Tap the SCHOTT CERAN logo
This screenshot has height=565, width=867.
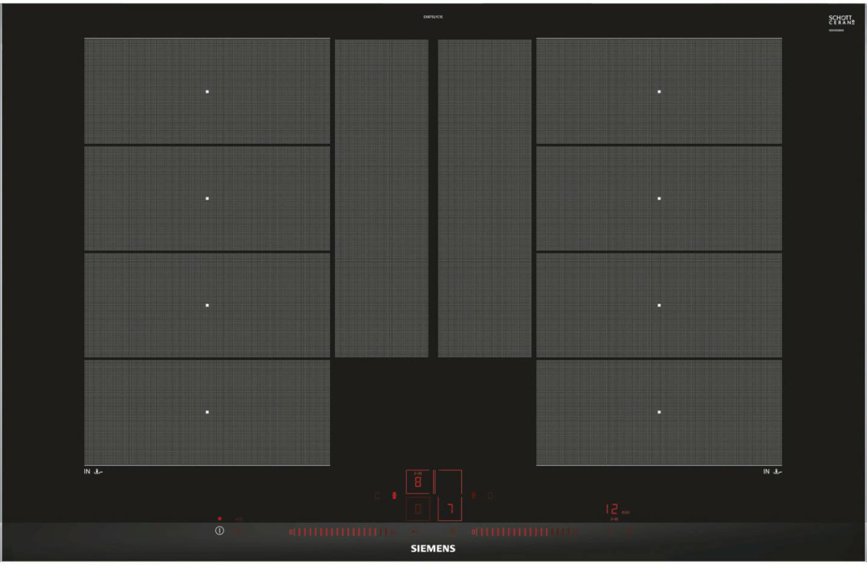pos(841,20)
